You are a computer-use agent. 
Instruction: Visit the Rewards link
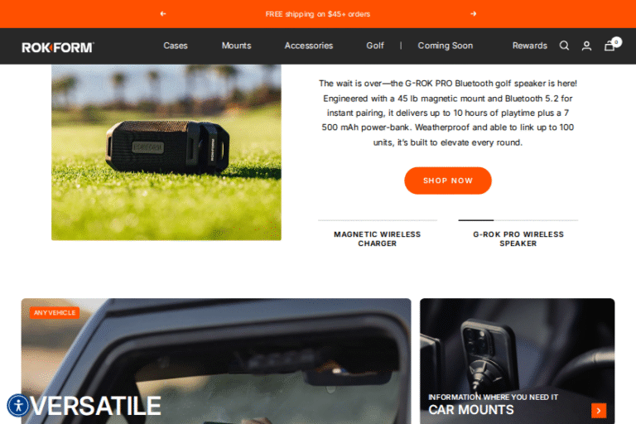530,46
